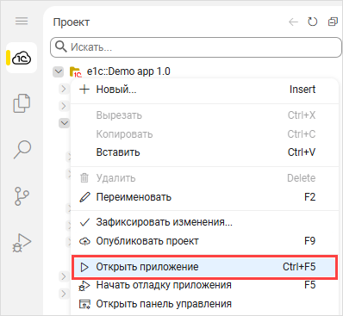The image size is (343, 316).
Task: Choose Вставить from the context menu
Action: coord(204,152)
